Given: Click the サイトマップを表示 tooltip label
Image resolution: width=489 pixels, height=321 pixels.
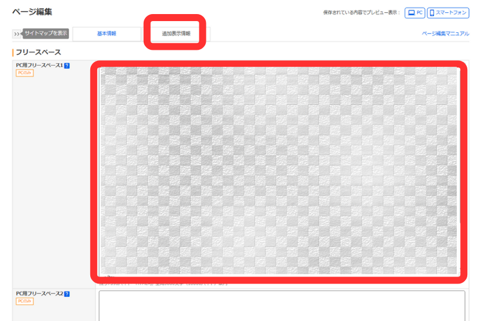Looking at the screenshot, I should (46, 33).
